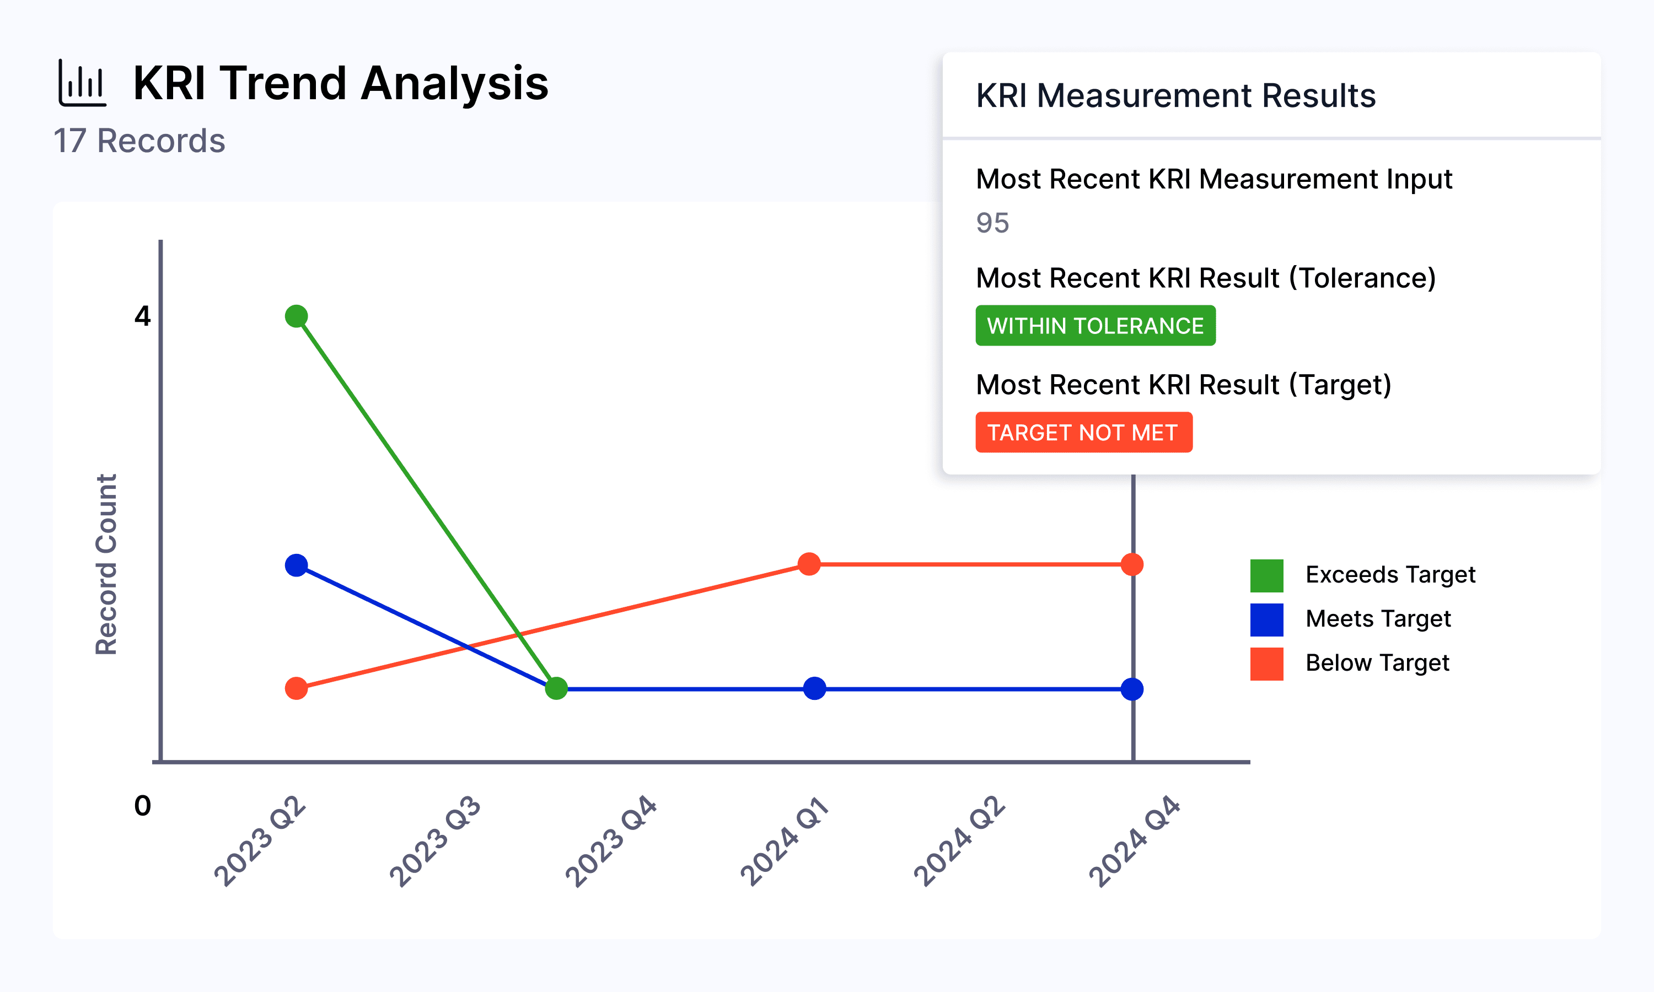Click the blue Meets Target legend swatch
Viewport: 1654px width, 992px height.
click(x=1266, y=619)
